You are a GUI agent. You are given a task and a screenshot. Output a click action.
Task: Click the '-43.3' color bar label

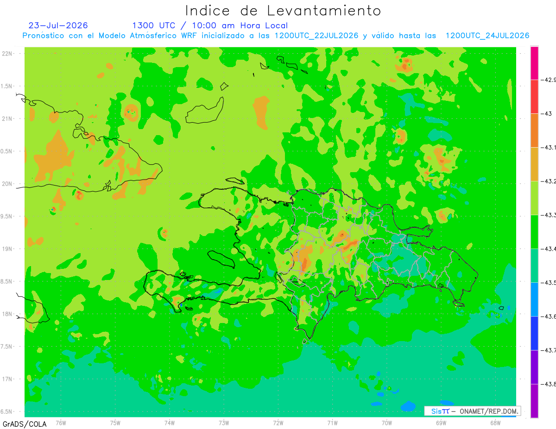[549, 215]
